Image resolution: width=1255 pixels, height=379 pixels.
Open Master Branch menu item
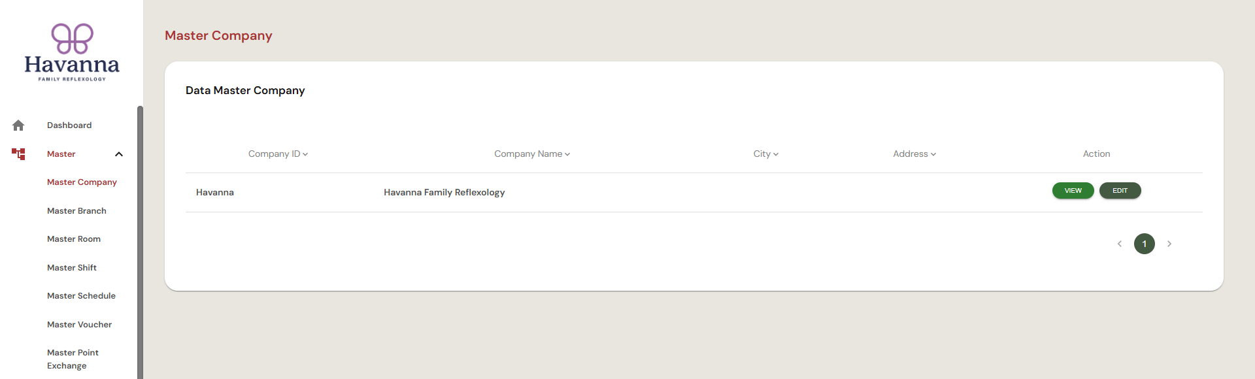coord(76,211)
